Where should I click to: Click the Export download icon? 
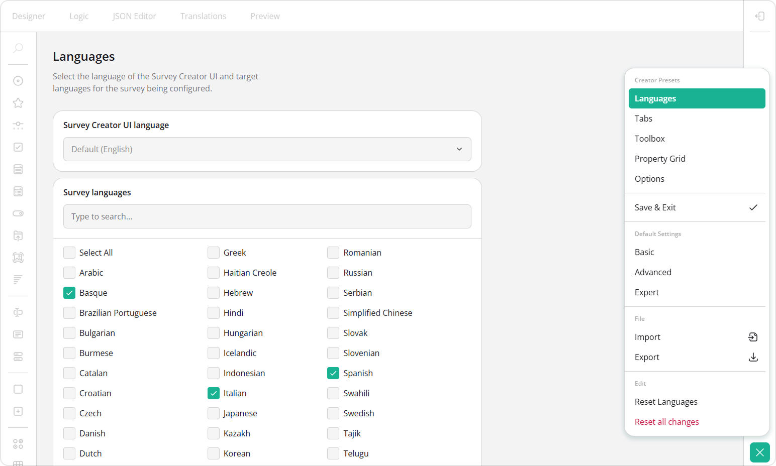pyautogui.click(x=753, y=357)
